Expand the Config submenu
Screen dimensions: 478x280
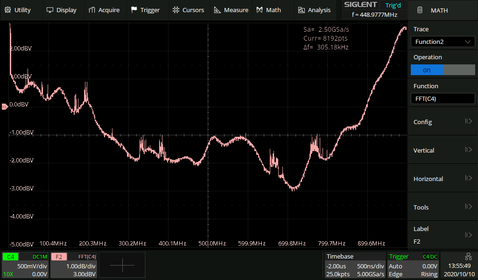coord(443,122)
